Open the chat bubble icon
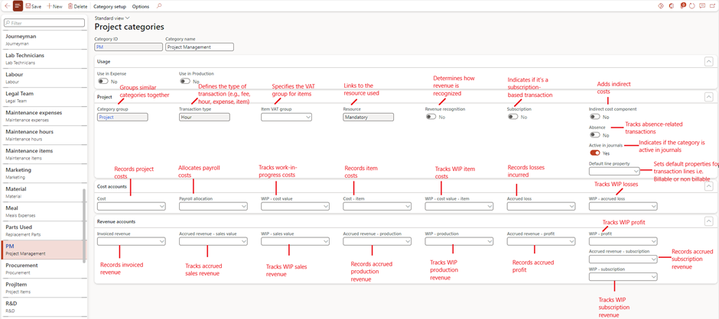 702,6
